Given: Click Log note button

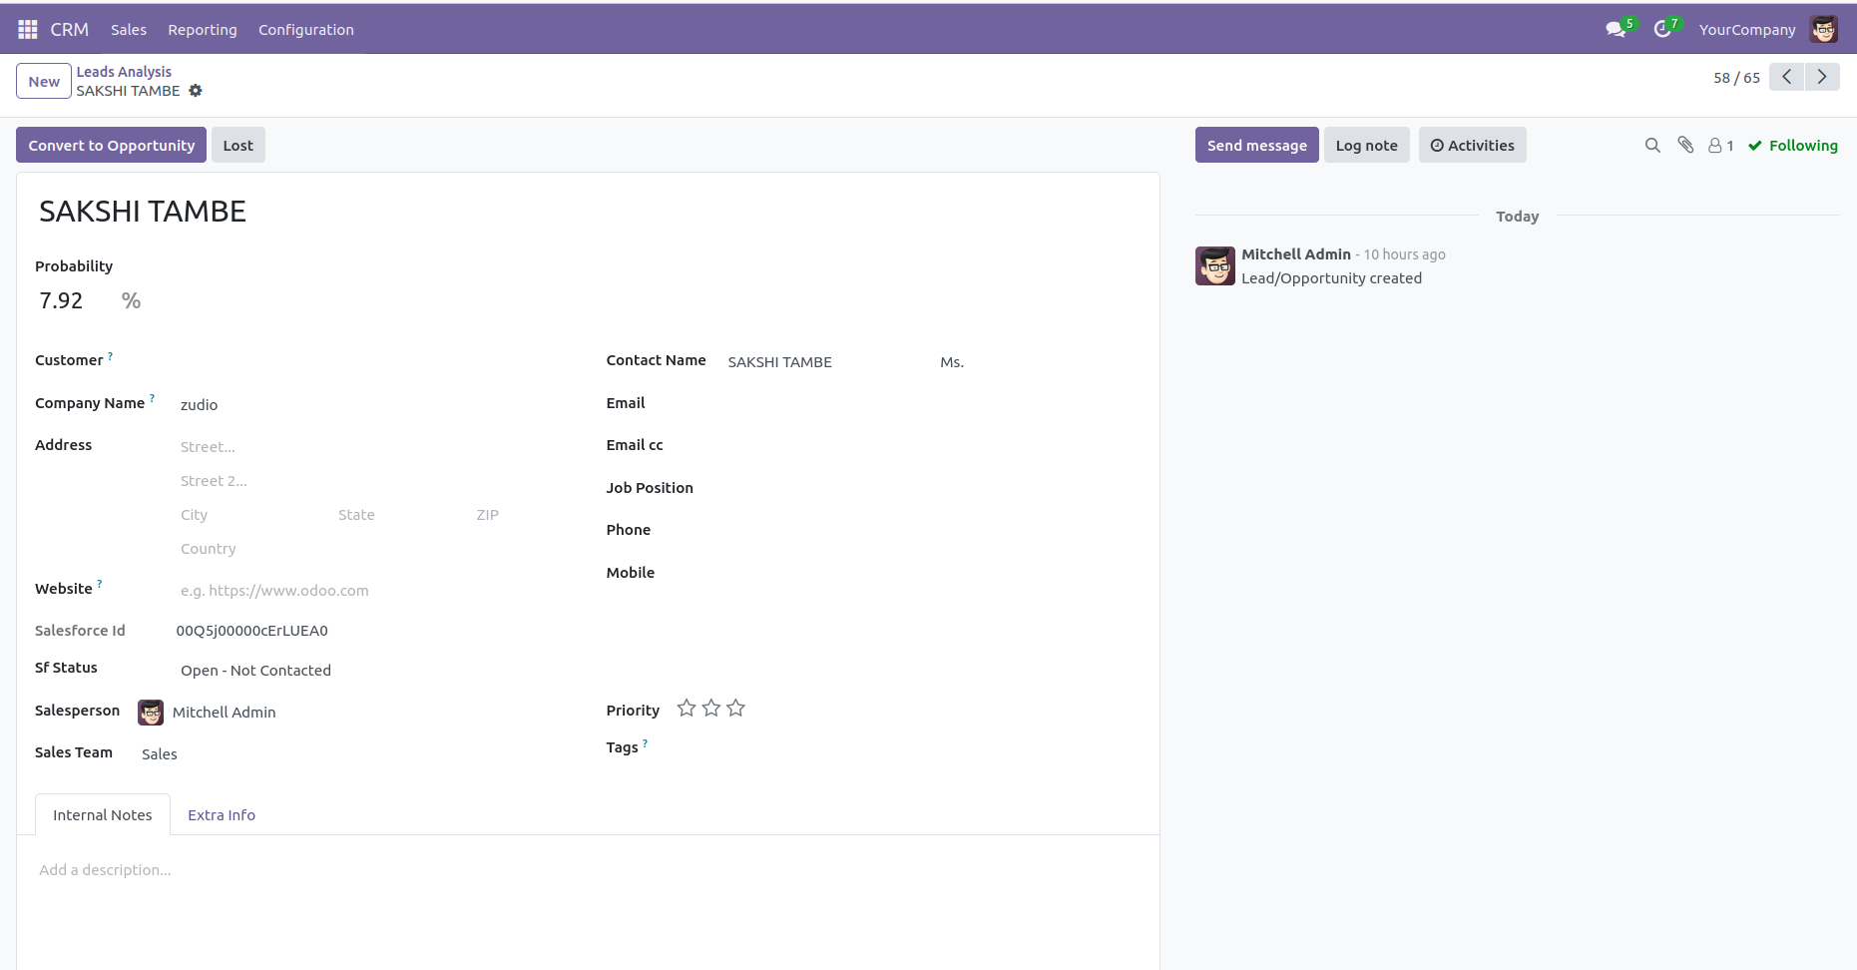Looking at the screenshot, I should (1367, 146).
